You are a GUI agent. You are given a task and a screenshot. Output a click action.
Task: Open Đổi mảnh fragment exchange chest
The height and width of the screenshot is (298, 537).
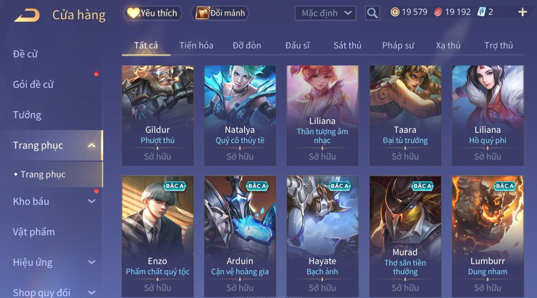click(220, 13)
